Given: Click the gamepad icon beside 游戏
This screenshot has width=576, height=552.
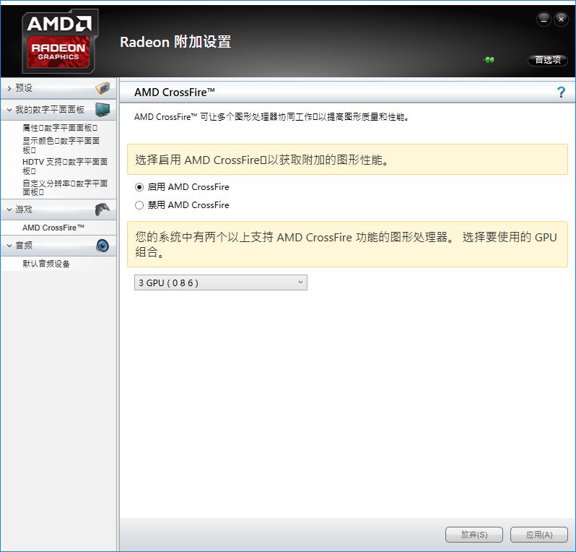Looking at the screenshot, I should (x=102, y=210).
